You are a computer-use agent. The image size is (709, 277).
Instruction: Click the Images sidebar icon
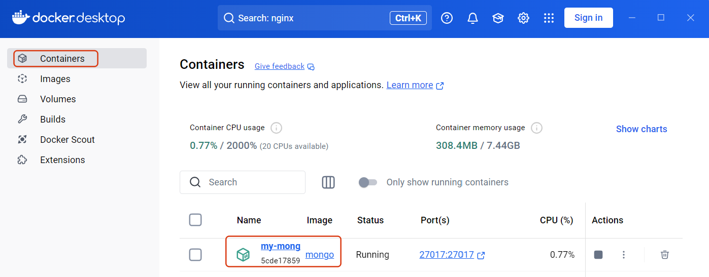coord(22,78)
